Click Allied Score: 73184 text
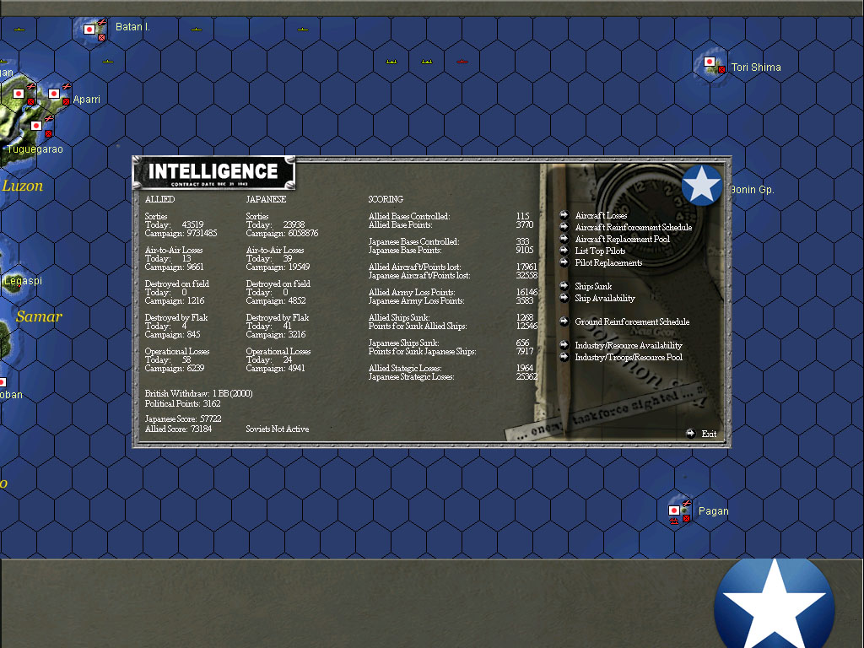Image resolution: width=864 pixels, height=648 pixels. click(178, 429)
